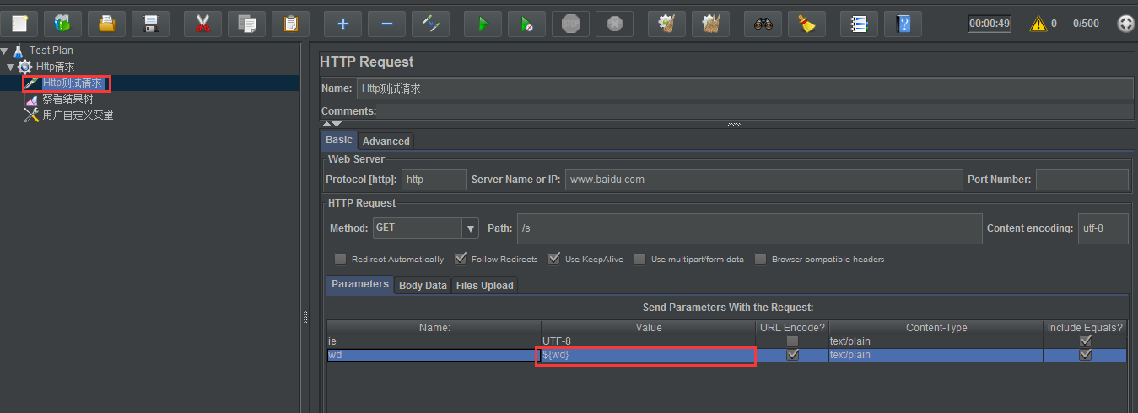The image size is (1138, 413).
Task: Click the Server Name field www.baidu.com
Action: 763,180
